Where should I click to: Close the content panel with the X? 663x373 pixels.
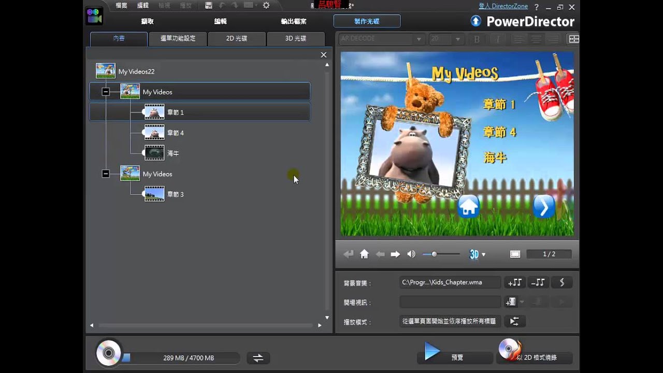pyautogui.click(x=324, y=55)
